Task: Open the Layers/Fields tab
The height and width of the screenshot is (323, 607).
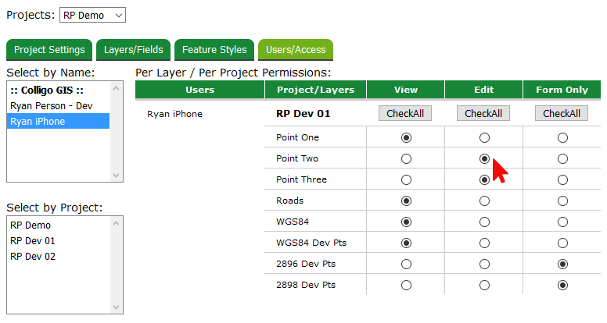Action: tap(134, 50)
